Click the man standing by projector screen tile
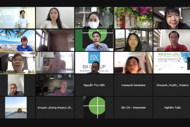The width and height of the screenshot is (190, 127). coord(17,18)
